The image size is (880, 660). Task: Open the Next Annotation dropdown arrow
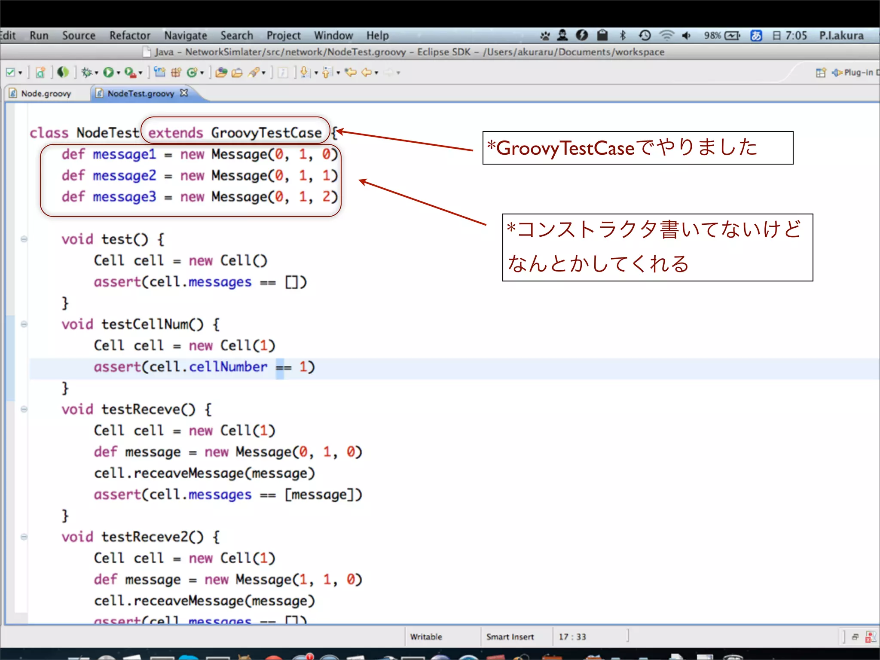pos(316,73)
